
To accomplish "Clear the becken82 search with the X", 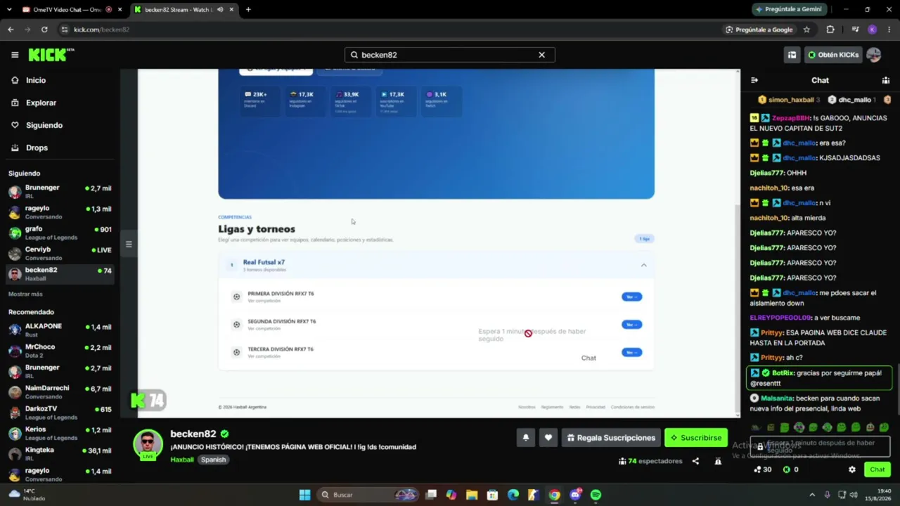I will [541, 55].
